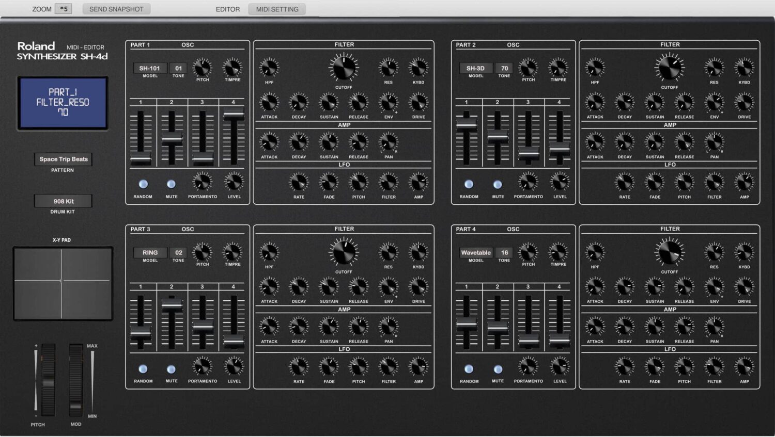Image resolution: width=775 pixels, height=437 pixels.
Task: Toggle the Part 1 RANDOM button
Action: click(143, 184)
